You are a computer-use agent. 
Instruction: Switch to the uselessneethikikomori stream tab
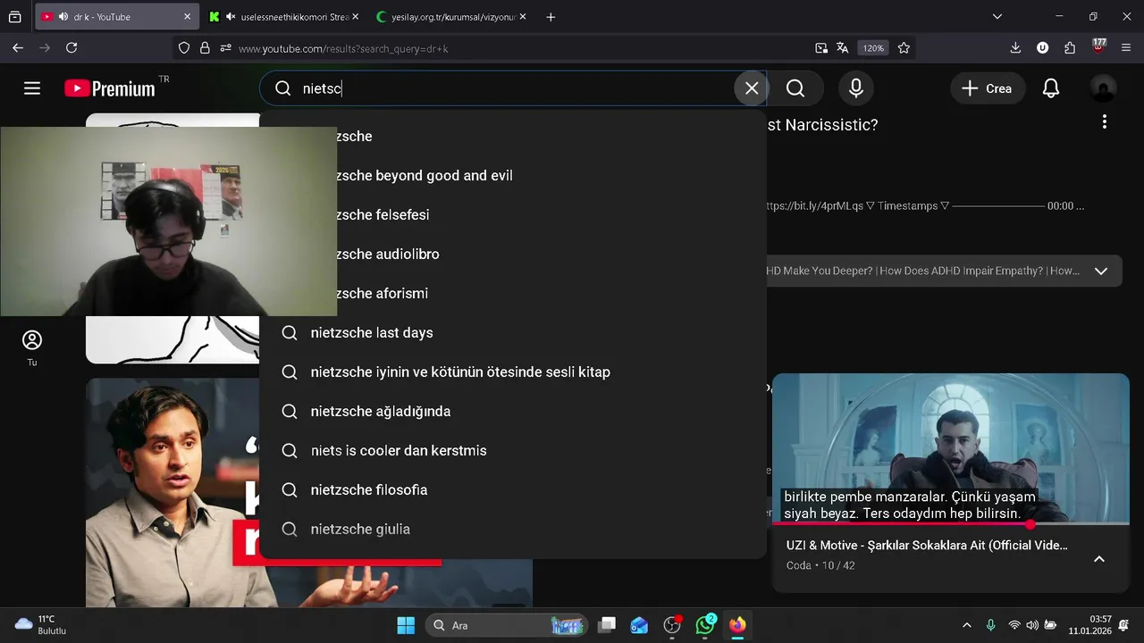pyautogui.click(x=284, y=17)
